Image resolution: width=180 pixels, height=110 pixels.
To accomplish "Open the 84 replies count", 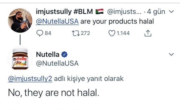I will click(x=48, y=33).
